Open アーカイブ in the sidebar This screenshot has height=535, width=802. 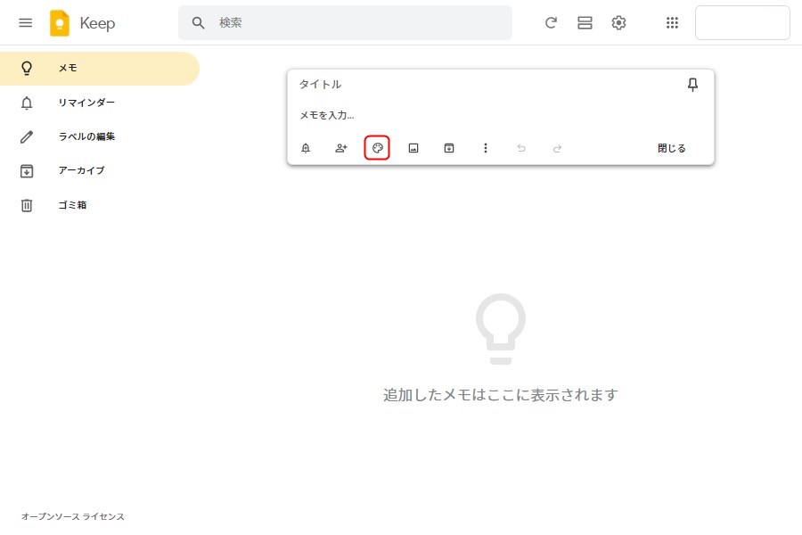[x=81, y=170]
